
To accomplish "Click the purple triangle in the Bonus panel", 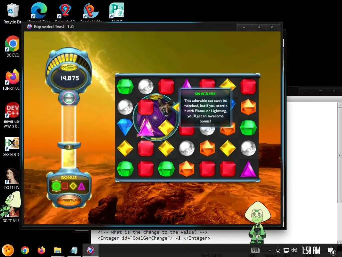I will point(81,186).
